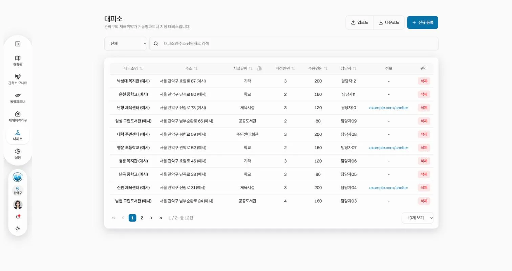Open the 현황판 map view
This screenshot has height=271, width=512.
[x=18, y=61]
